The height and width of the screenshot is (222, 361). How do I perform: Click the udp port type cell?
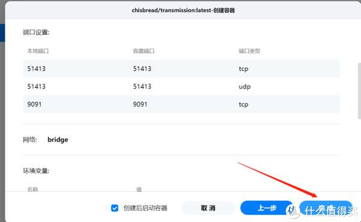(244, 87)
